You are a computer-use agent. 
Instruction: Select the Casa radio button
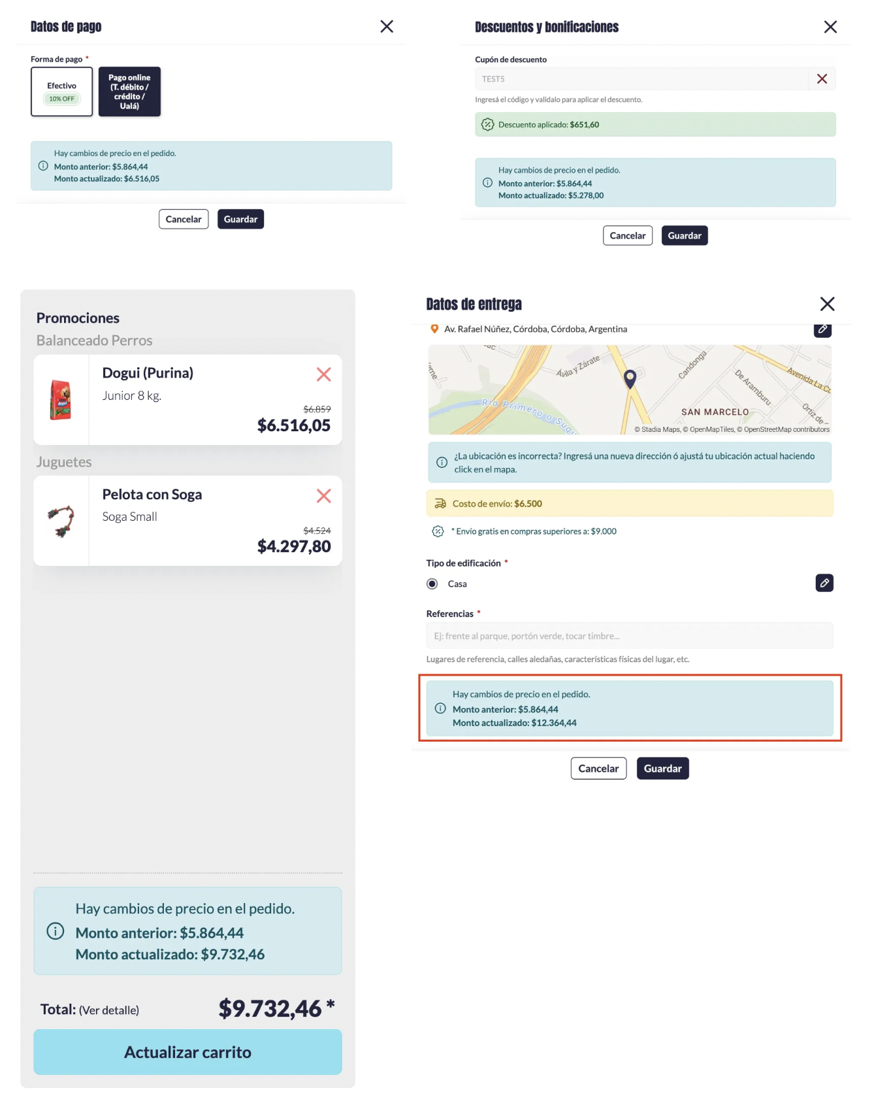[432, 584]
